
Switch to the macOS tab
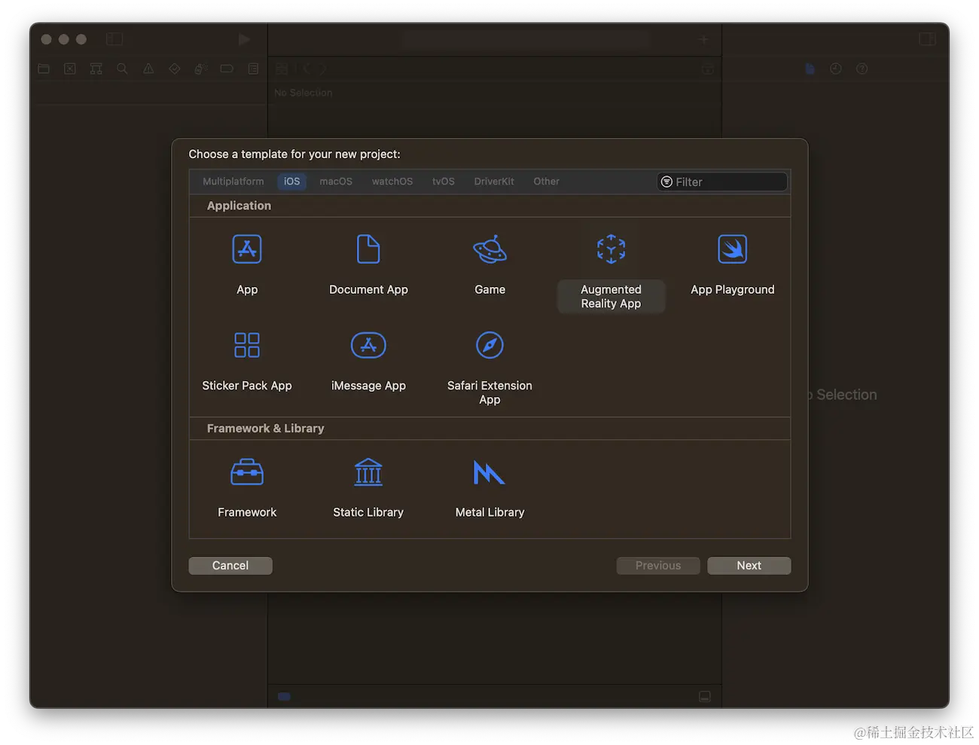click(336, 182)
